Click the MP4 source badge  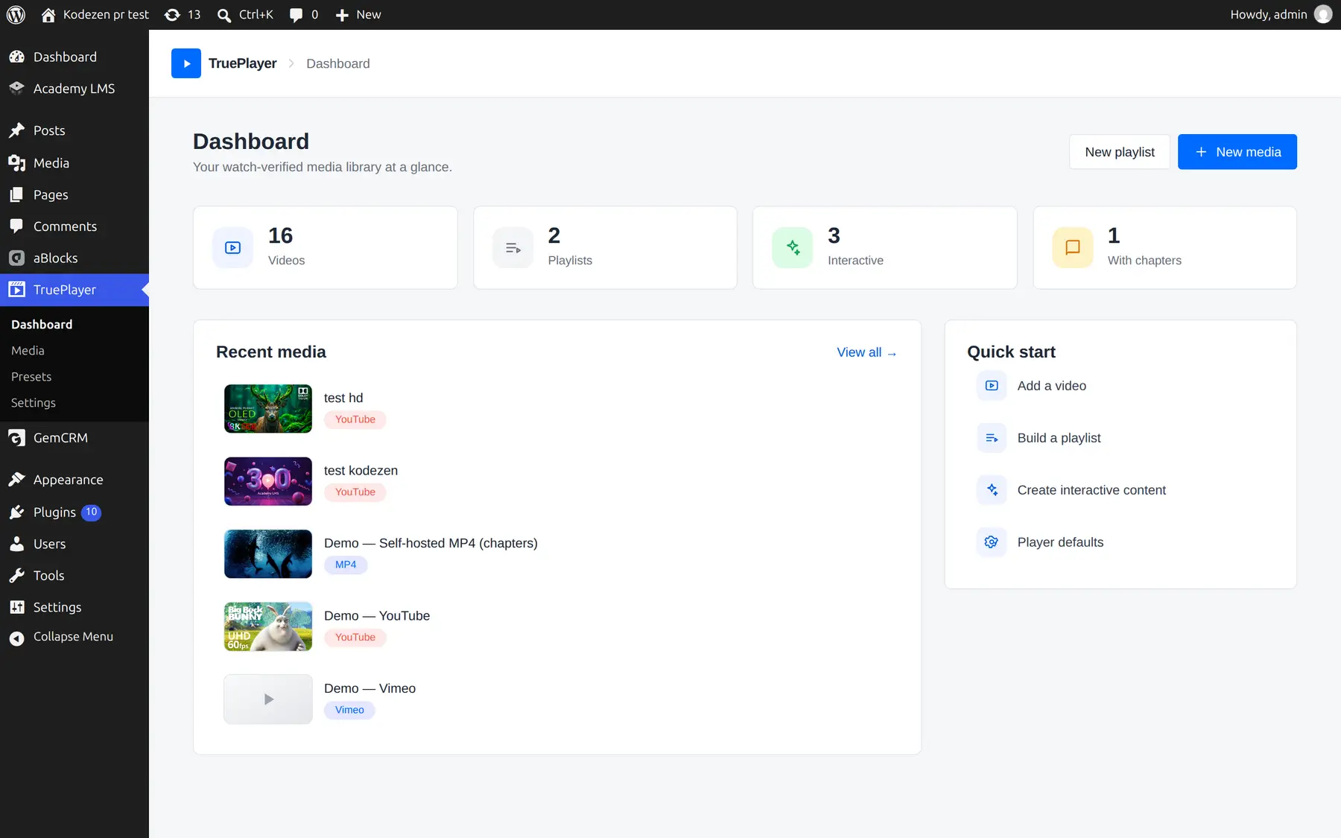coord(346,565)
